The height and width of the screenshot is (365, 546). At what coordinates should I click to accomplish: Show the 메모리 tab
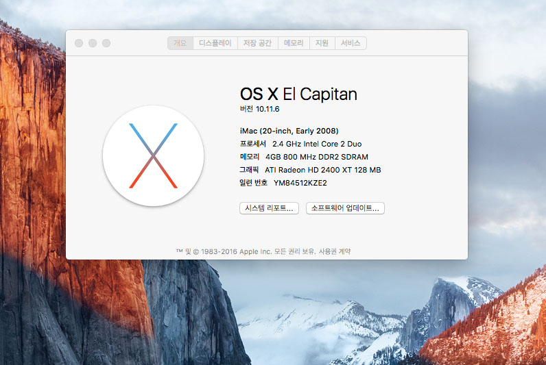pos(294,43)
